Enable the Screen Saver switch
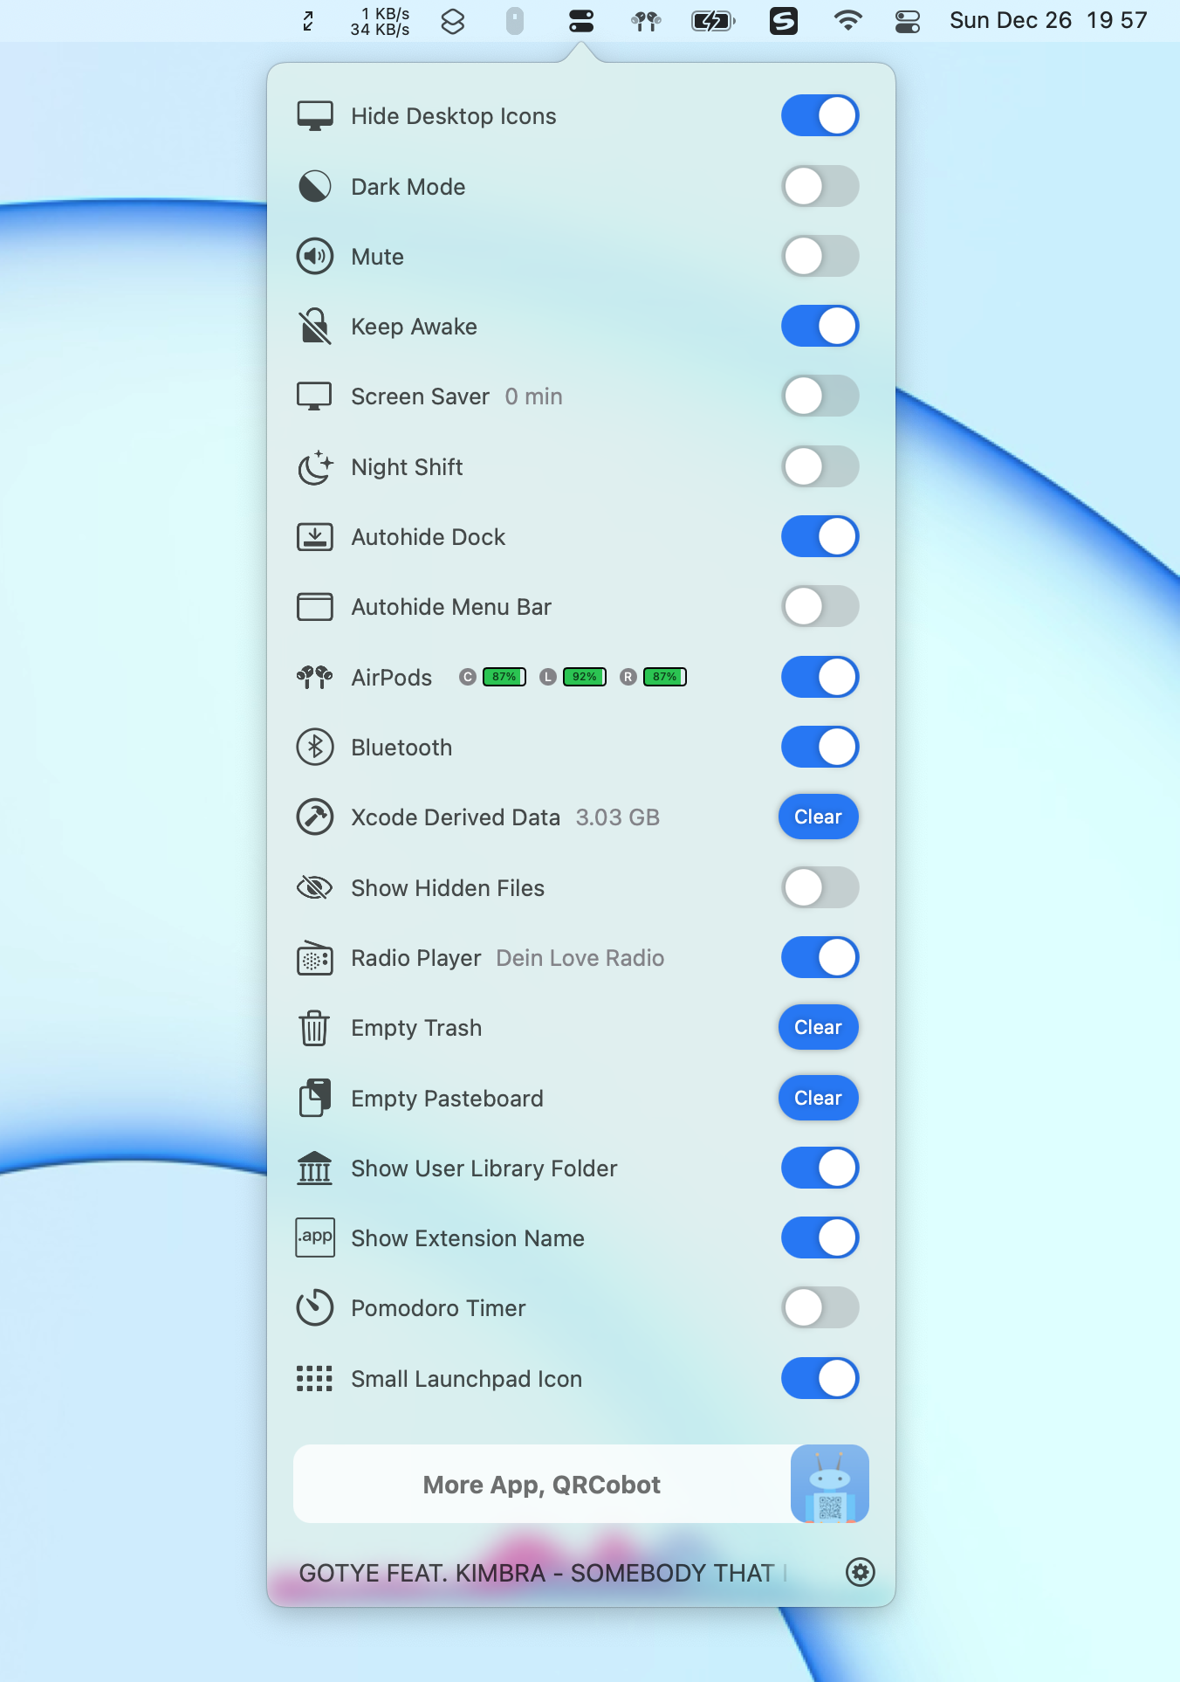The image size is (1180, 1682). click(820, 396)
